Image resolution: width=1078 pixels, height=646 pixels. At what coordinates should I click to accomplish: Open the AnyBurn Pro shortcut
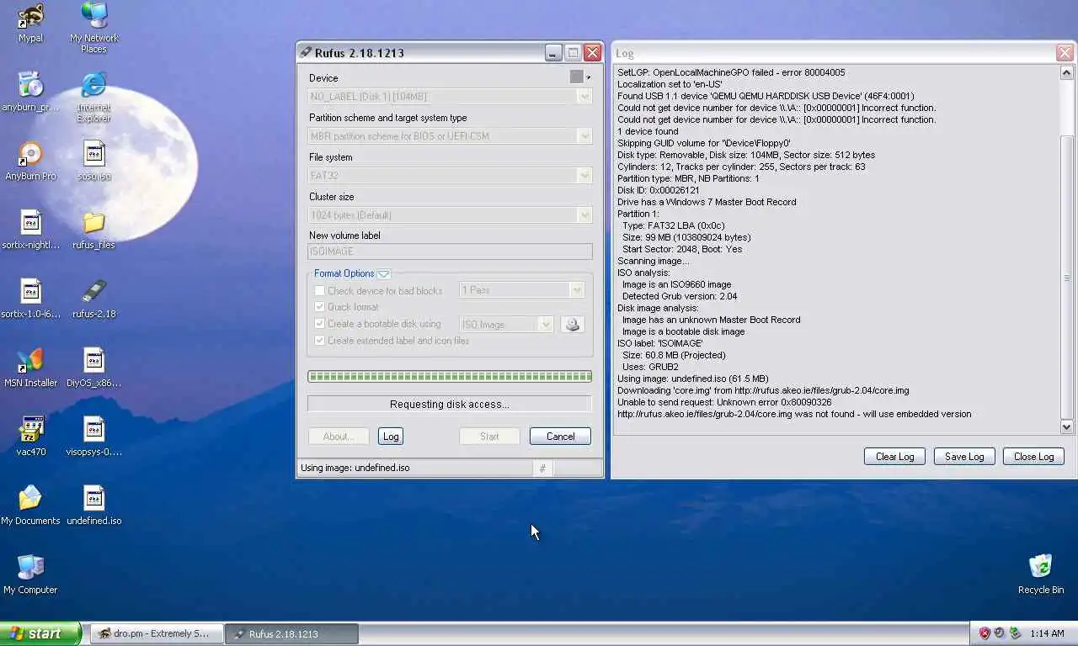point(30,153)
